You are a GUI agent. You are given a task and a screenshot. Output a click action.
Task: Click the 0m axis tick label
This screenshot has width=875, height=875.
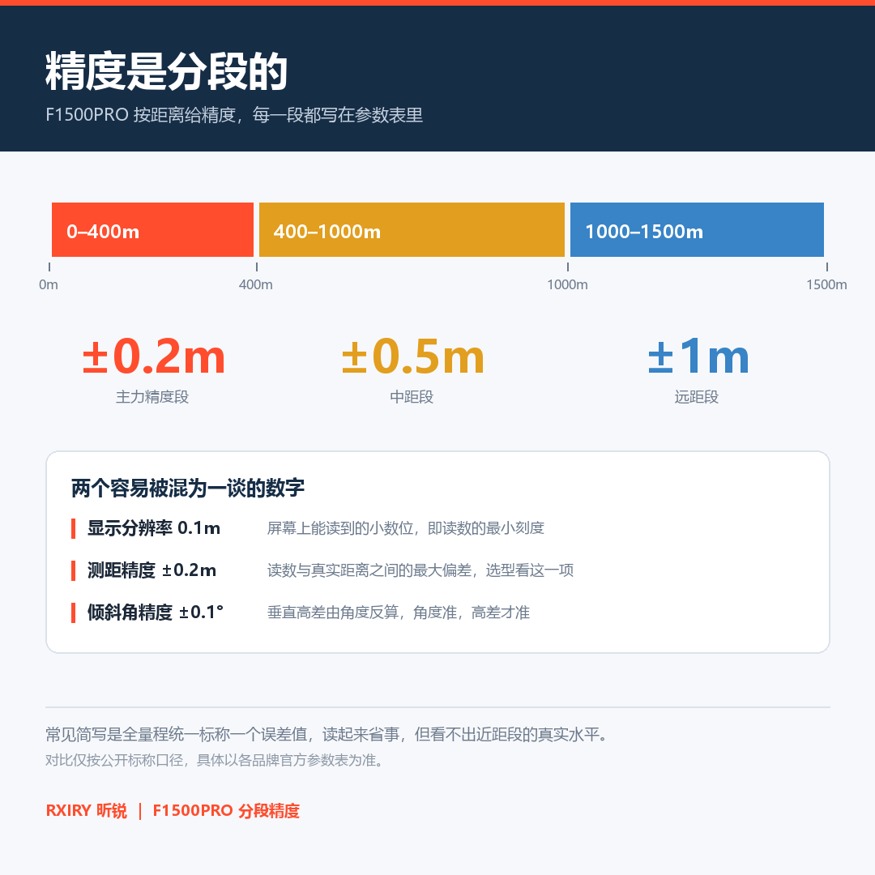click(x=49, y=284)
